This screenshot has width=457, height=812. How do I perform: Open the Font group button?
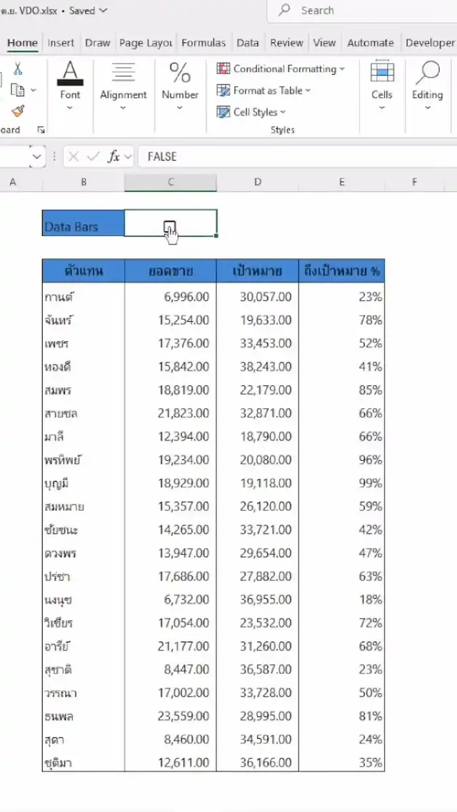click(70, 86)
